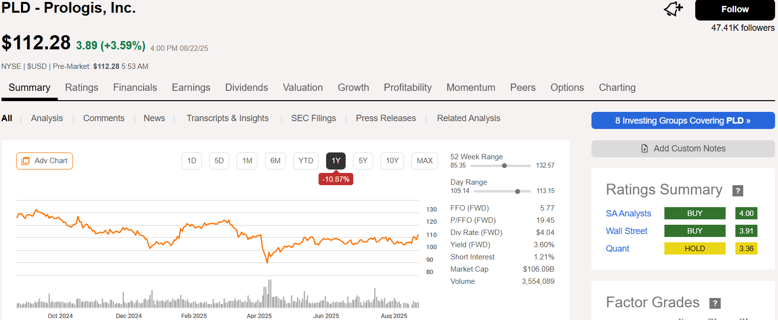Click the 3.91 Wall Street score
Image resolution: width=778 pixels, height=320 pixels.
pos(746,231)
